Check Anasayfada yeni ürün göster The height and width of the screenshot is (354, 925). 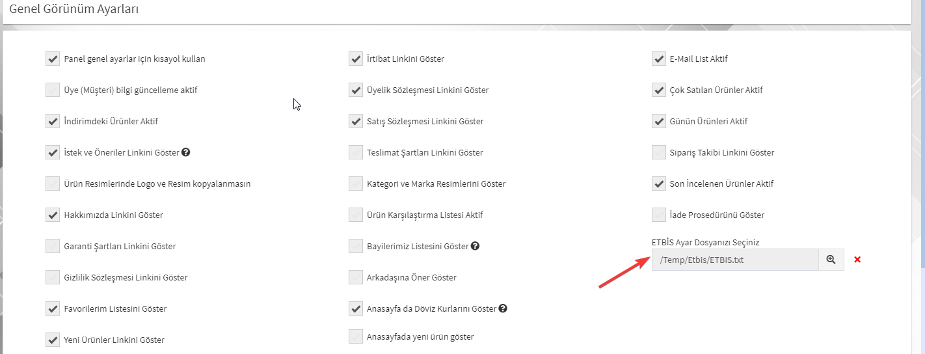tap(356, 336)
